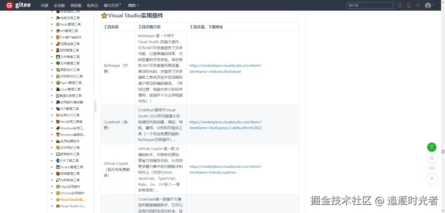Go to 项目管理工具 in sidebar
Image resolution: width=445 pixels, height=213 pixels.
[68, 50]
